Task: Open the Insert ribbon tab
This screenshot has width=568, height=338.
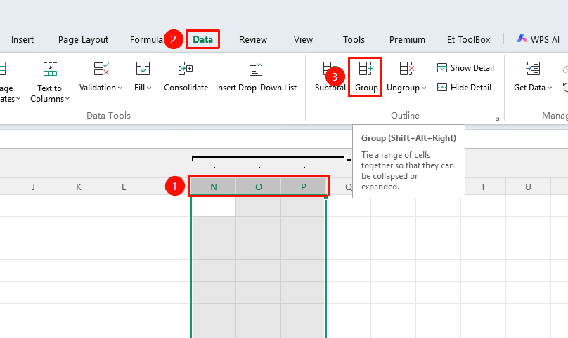Action: (x=22, y=39)
